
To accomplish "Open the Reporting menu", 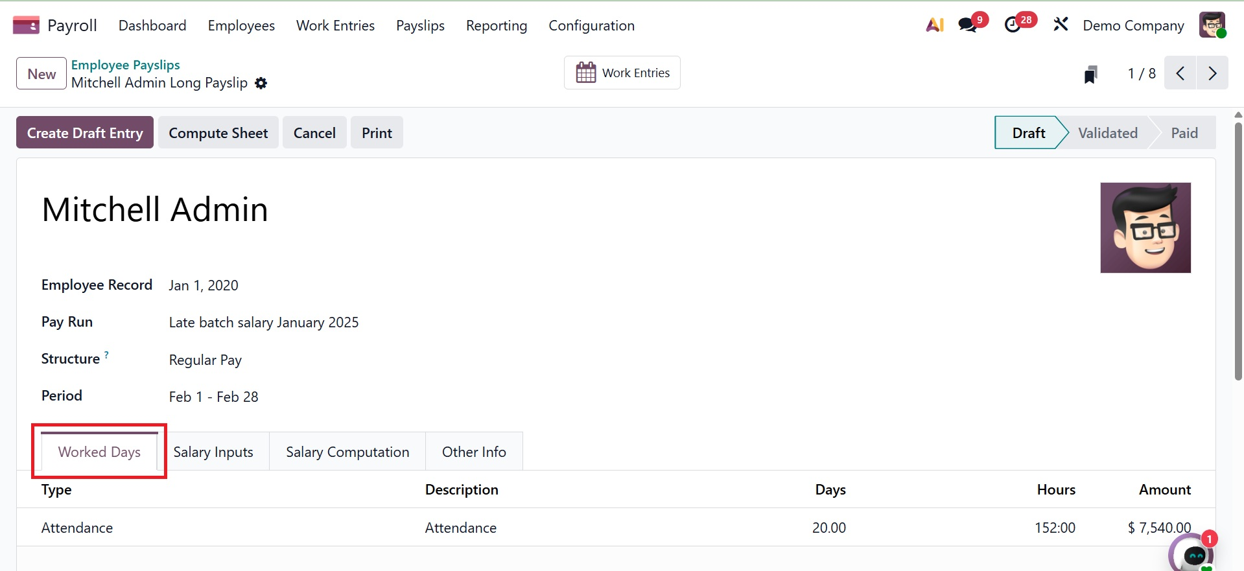I will (x=497, y=25).
